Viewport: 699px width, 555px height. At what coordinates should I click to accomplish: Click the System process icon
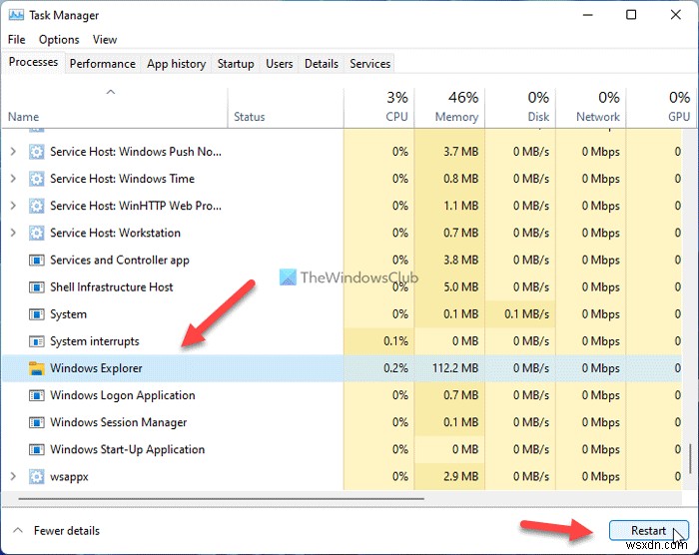37,314
